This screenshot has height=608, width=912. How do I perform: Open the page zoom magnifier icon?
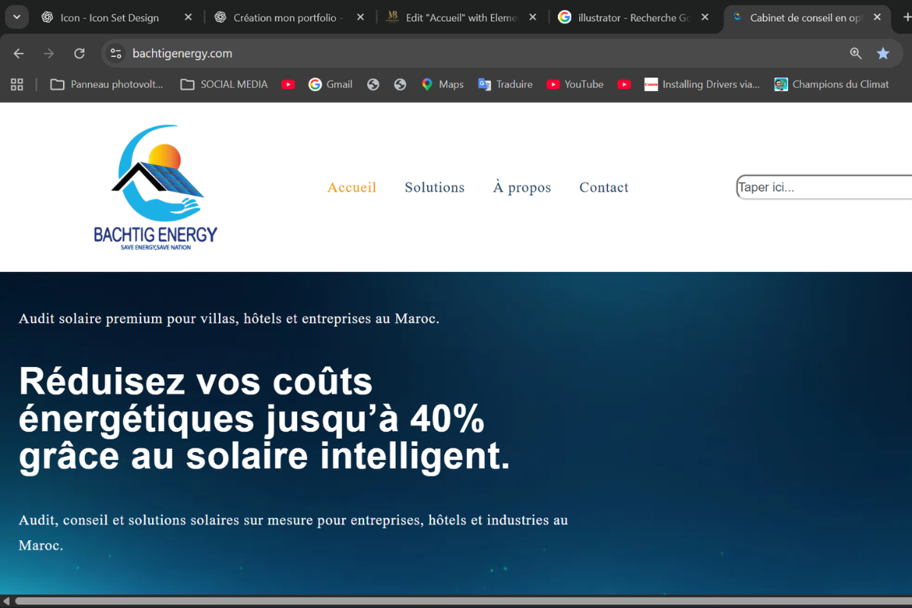[856, 53]
